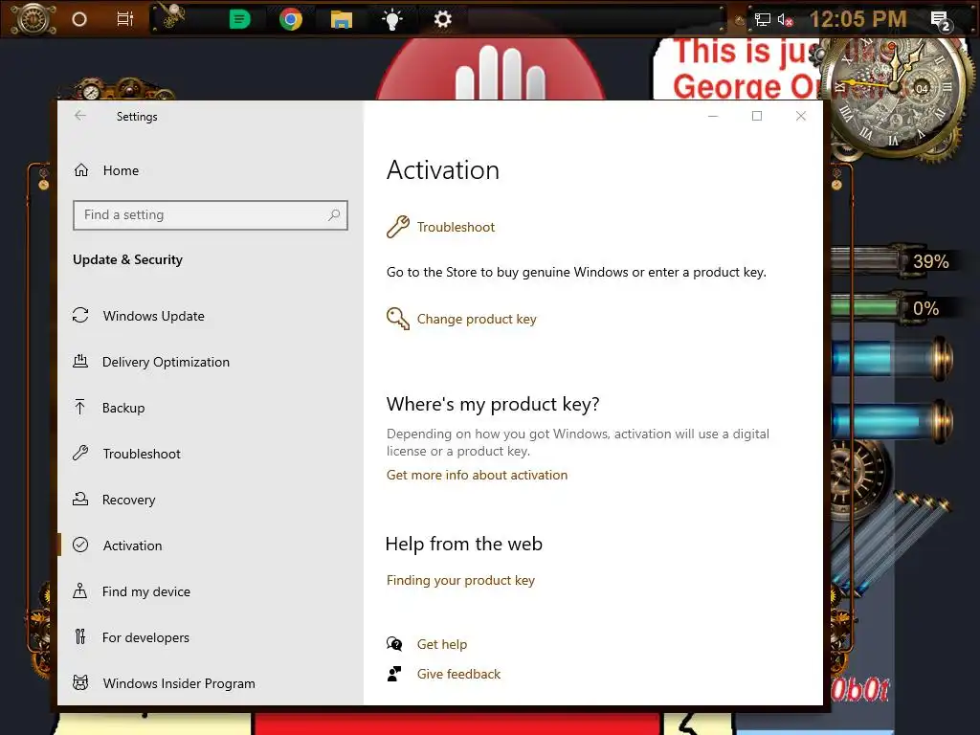Open Task View on the taskbar
Image resolution: width=980 pixels, height=735 pixels.
[x=125, y=19]
